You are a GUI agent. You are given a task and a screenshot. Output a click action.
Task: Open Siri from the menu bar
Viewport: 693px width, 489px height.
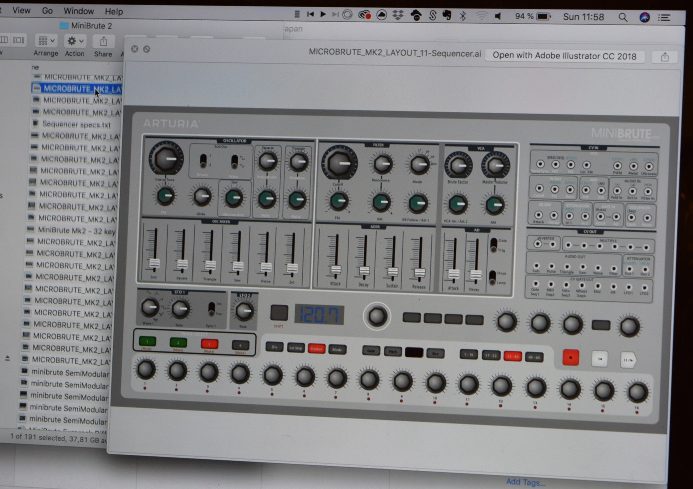[644, 17]
